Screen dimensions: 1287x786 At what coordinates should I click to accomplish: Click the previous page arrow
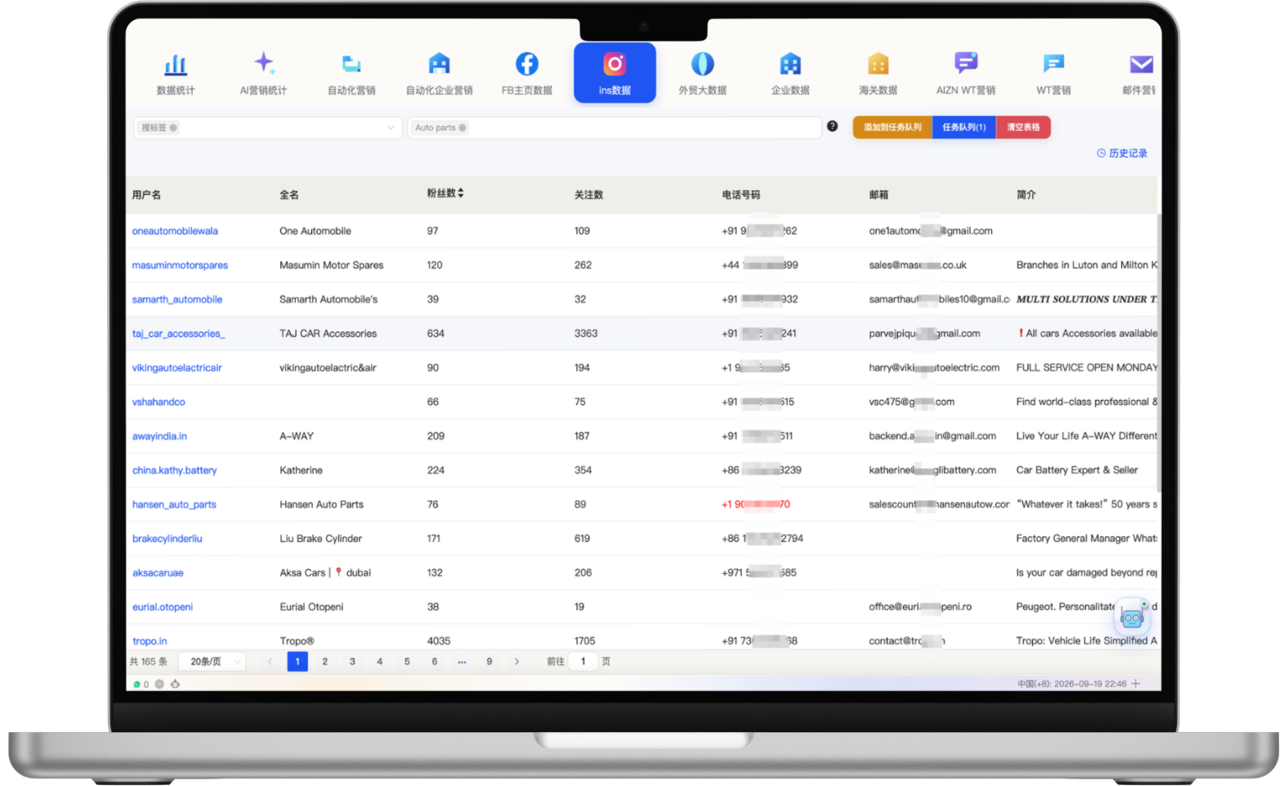click(x=270, y=662)
